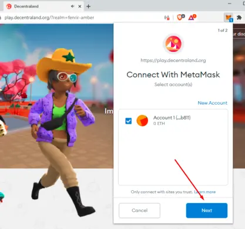
Task: Click the Decentraland tab favicon
Action: pyautogui.click(x=9, y=6)
